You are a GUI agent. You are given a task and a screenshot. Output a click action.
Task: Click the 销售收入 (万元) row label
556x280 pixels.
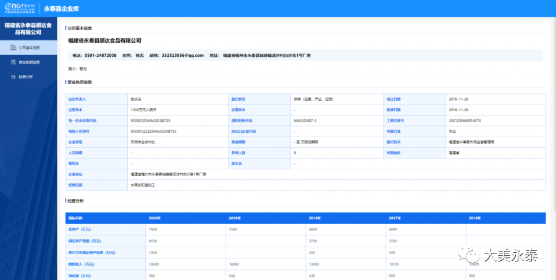tap(81, 264)
